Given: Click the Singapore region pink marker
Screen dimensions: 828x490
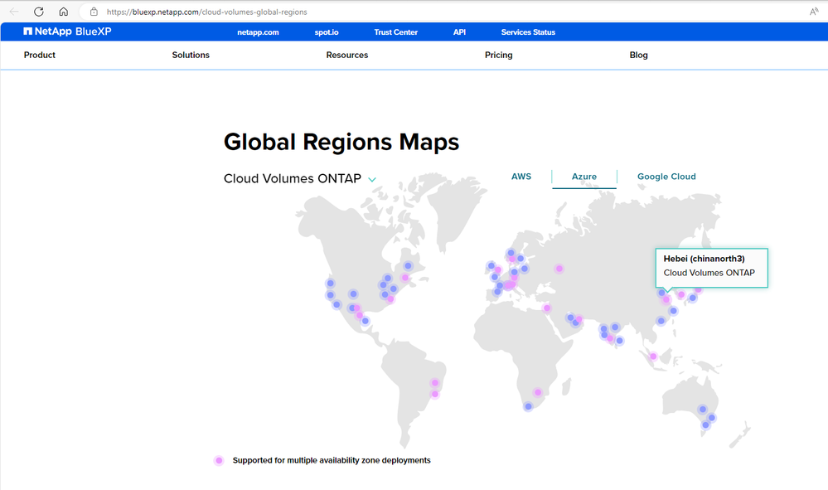Looking at the screenshot, I should (x=653, y=357).
